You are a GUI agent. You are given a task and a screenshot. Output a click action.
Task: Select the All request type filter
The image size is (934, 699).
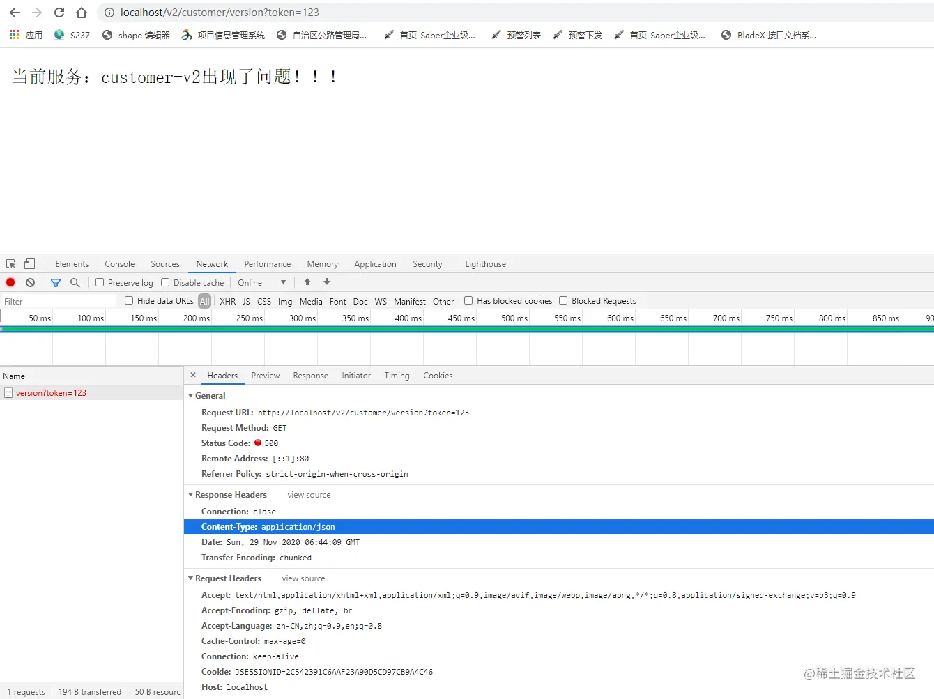point(204,301)
